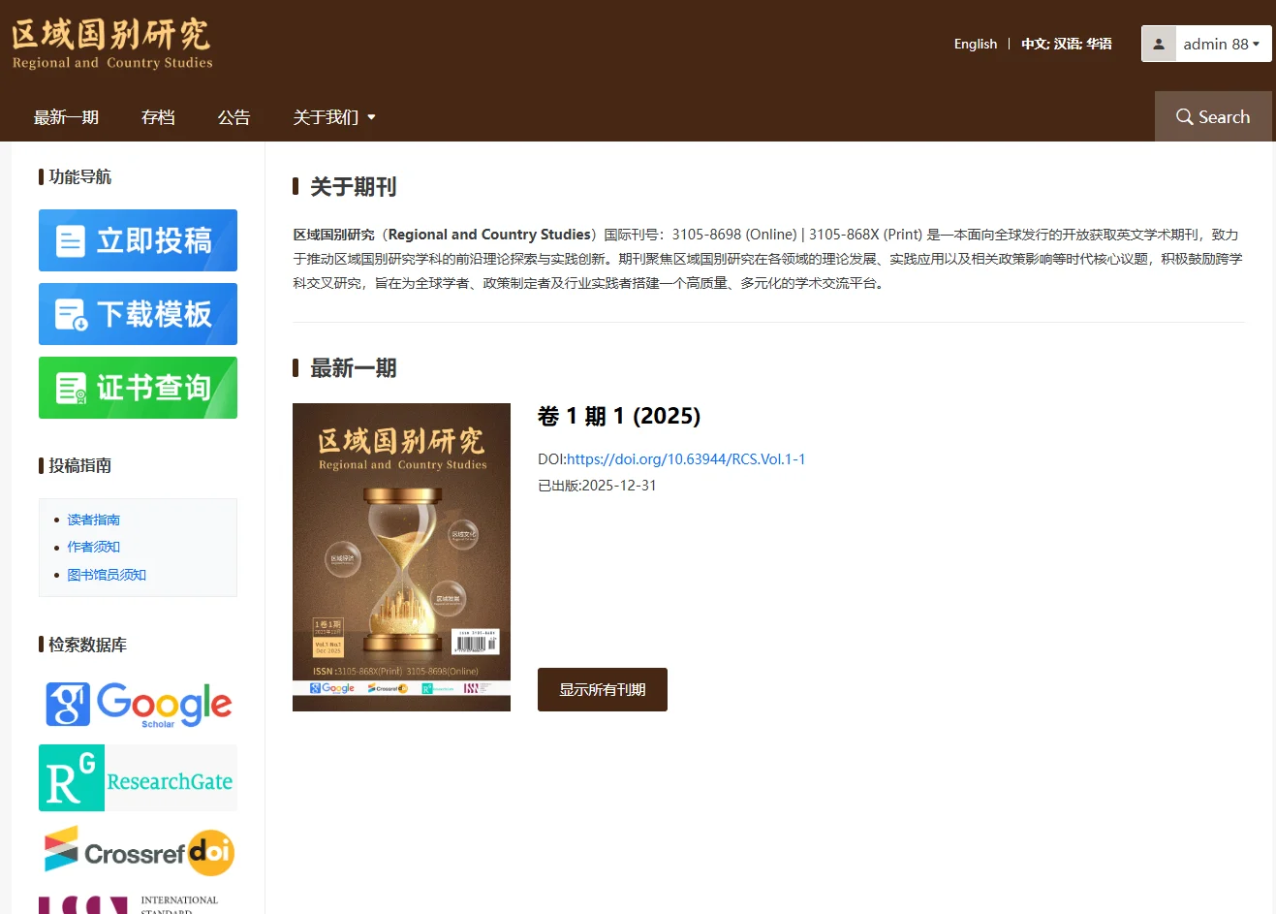Click the document icon on 立即投稿 banner
The width and height of the screenshot is (1276, 914).
71,240
